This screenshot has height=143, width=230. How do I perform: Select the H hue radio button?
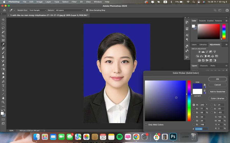click(x=194, y=105)
